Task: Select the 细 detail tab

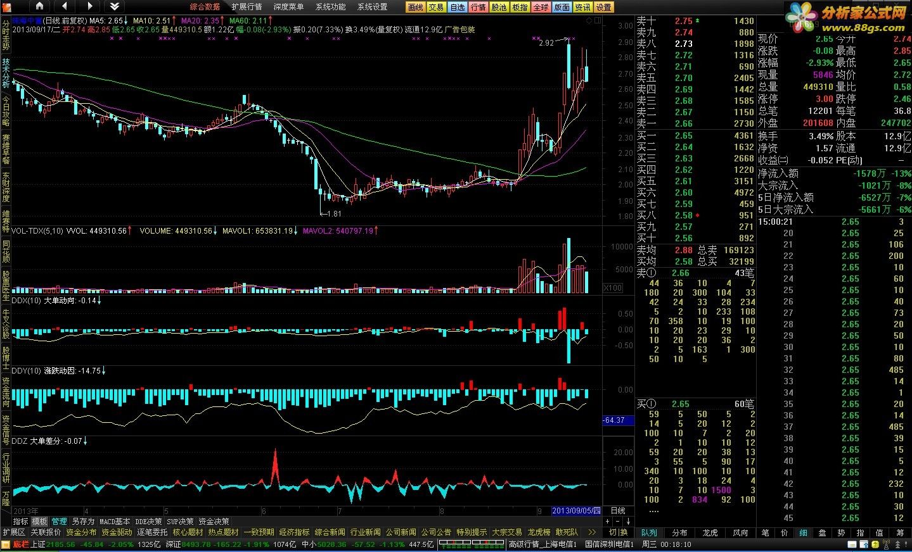Action: click(803, 533)
